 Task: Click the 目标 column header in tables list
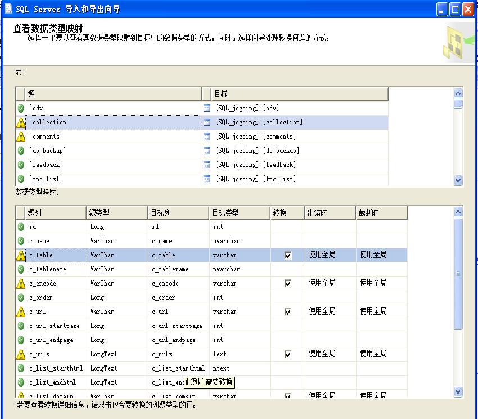(x=299, y=94)
